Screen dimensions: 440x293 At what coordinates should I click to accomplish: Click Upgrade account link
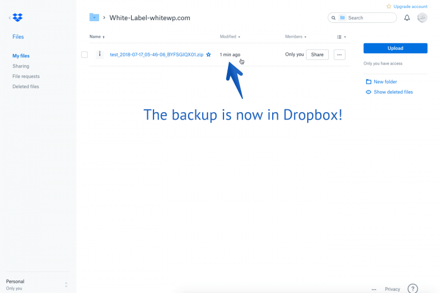click(410, 6)
